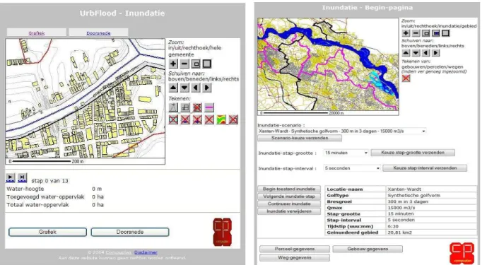Screen dimensions: 487x265
Task: Open the underlined Doorsnede tab above the map
Action: (x=98, y=33)
